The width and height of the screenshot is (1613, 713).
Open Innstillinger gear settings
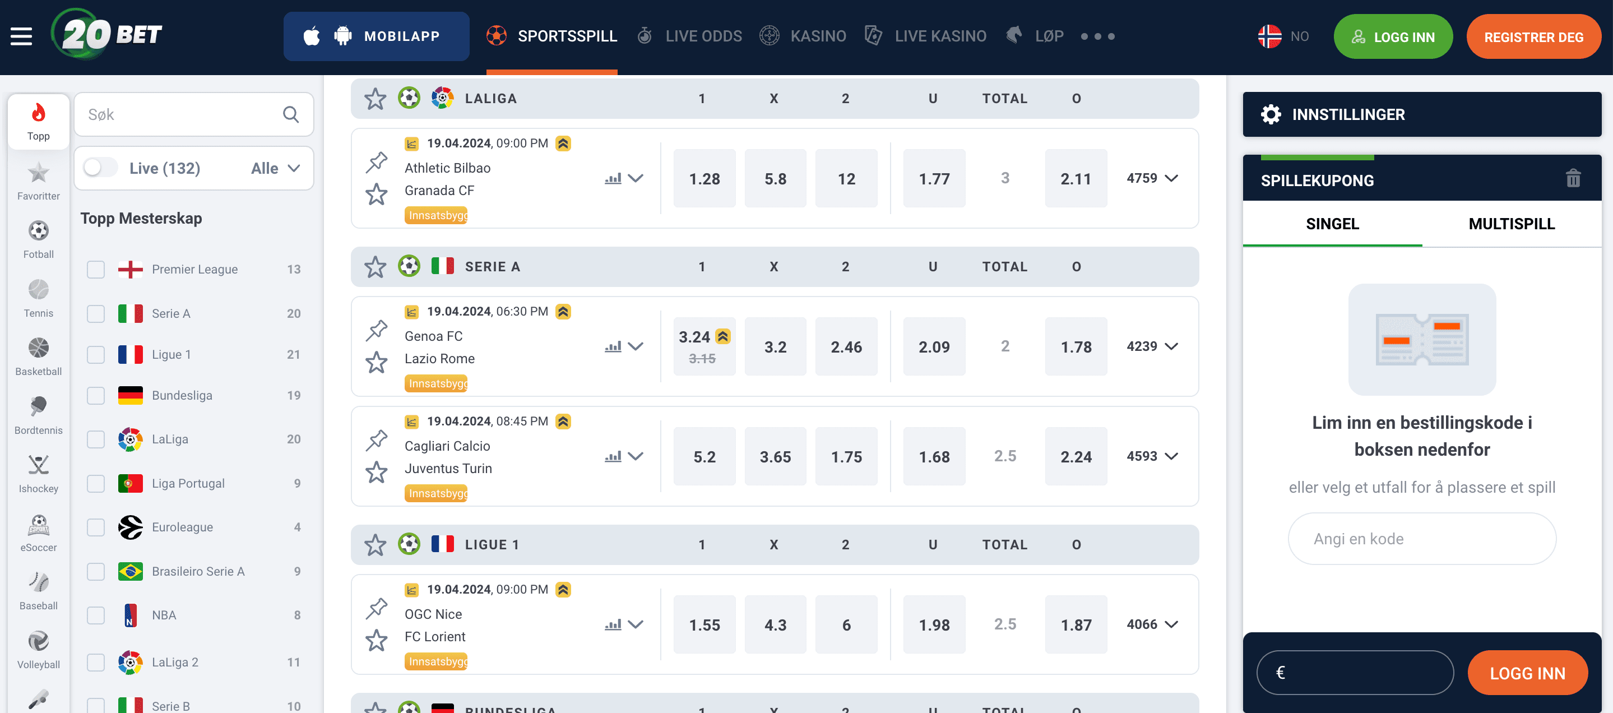coord(1271,114)
